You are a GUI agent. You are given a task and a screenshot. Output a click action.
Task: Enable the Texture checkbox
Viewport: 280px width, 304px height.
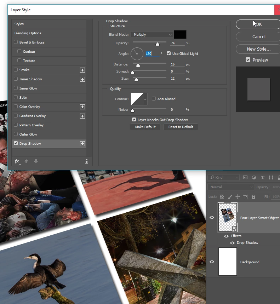[19, 60]
